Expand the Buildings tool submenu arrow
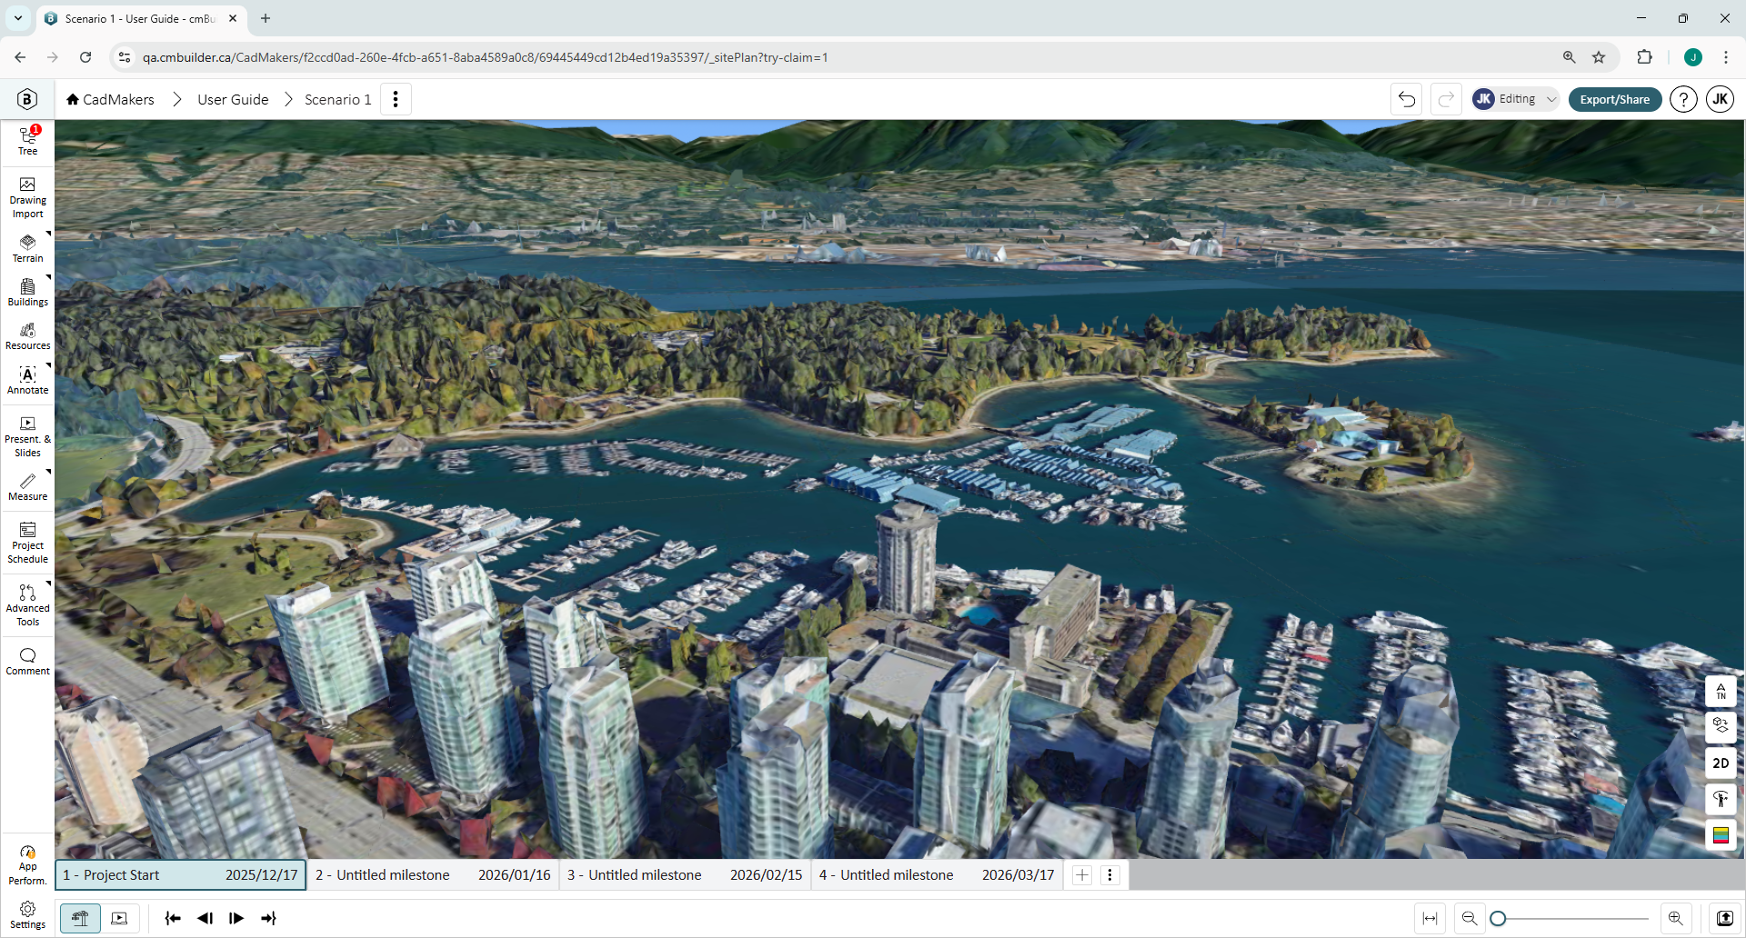The width and height of the screenshot is (1746, 938). point(48,277)
